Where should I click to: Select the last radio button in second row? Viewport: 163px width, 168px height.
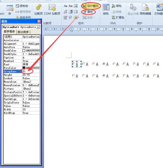(x=154, y=76)
